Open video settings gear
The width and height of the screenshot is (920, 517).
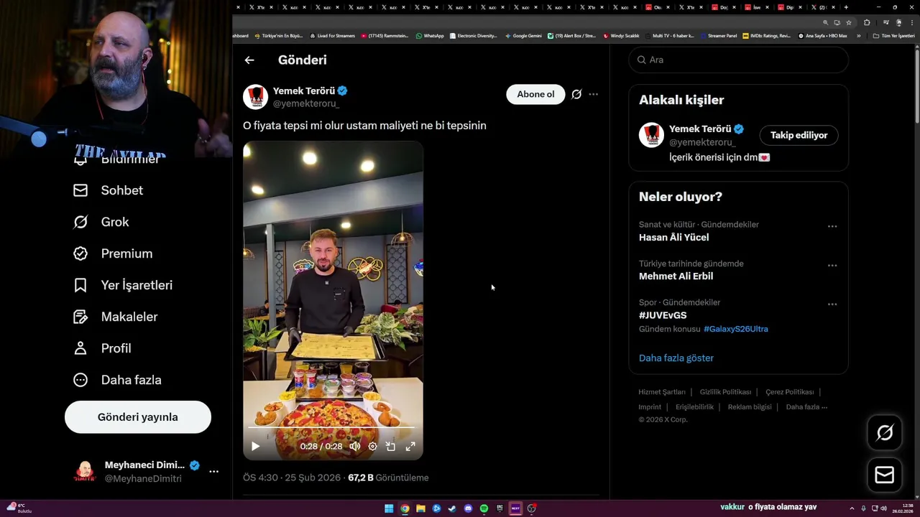[372, 447]
